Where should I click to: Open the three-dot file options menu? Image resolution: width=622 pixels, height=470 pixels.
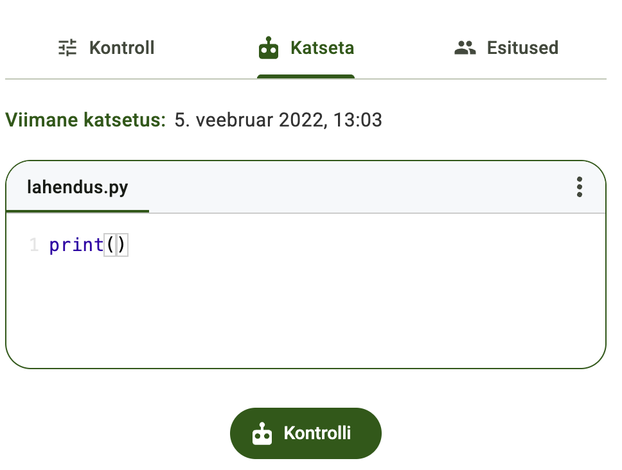click(x=580, y=187)
